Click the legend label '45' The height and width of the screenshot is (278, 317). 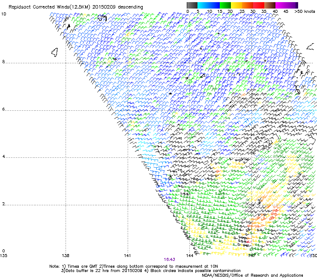click(x=286, y=12)
